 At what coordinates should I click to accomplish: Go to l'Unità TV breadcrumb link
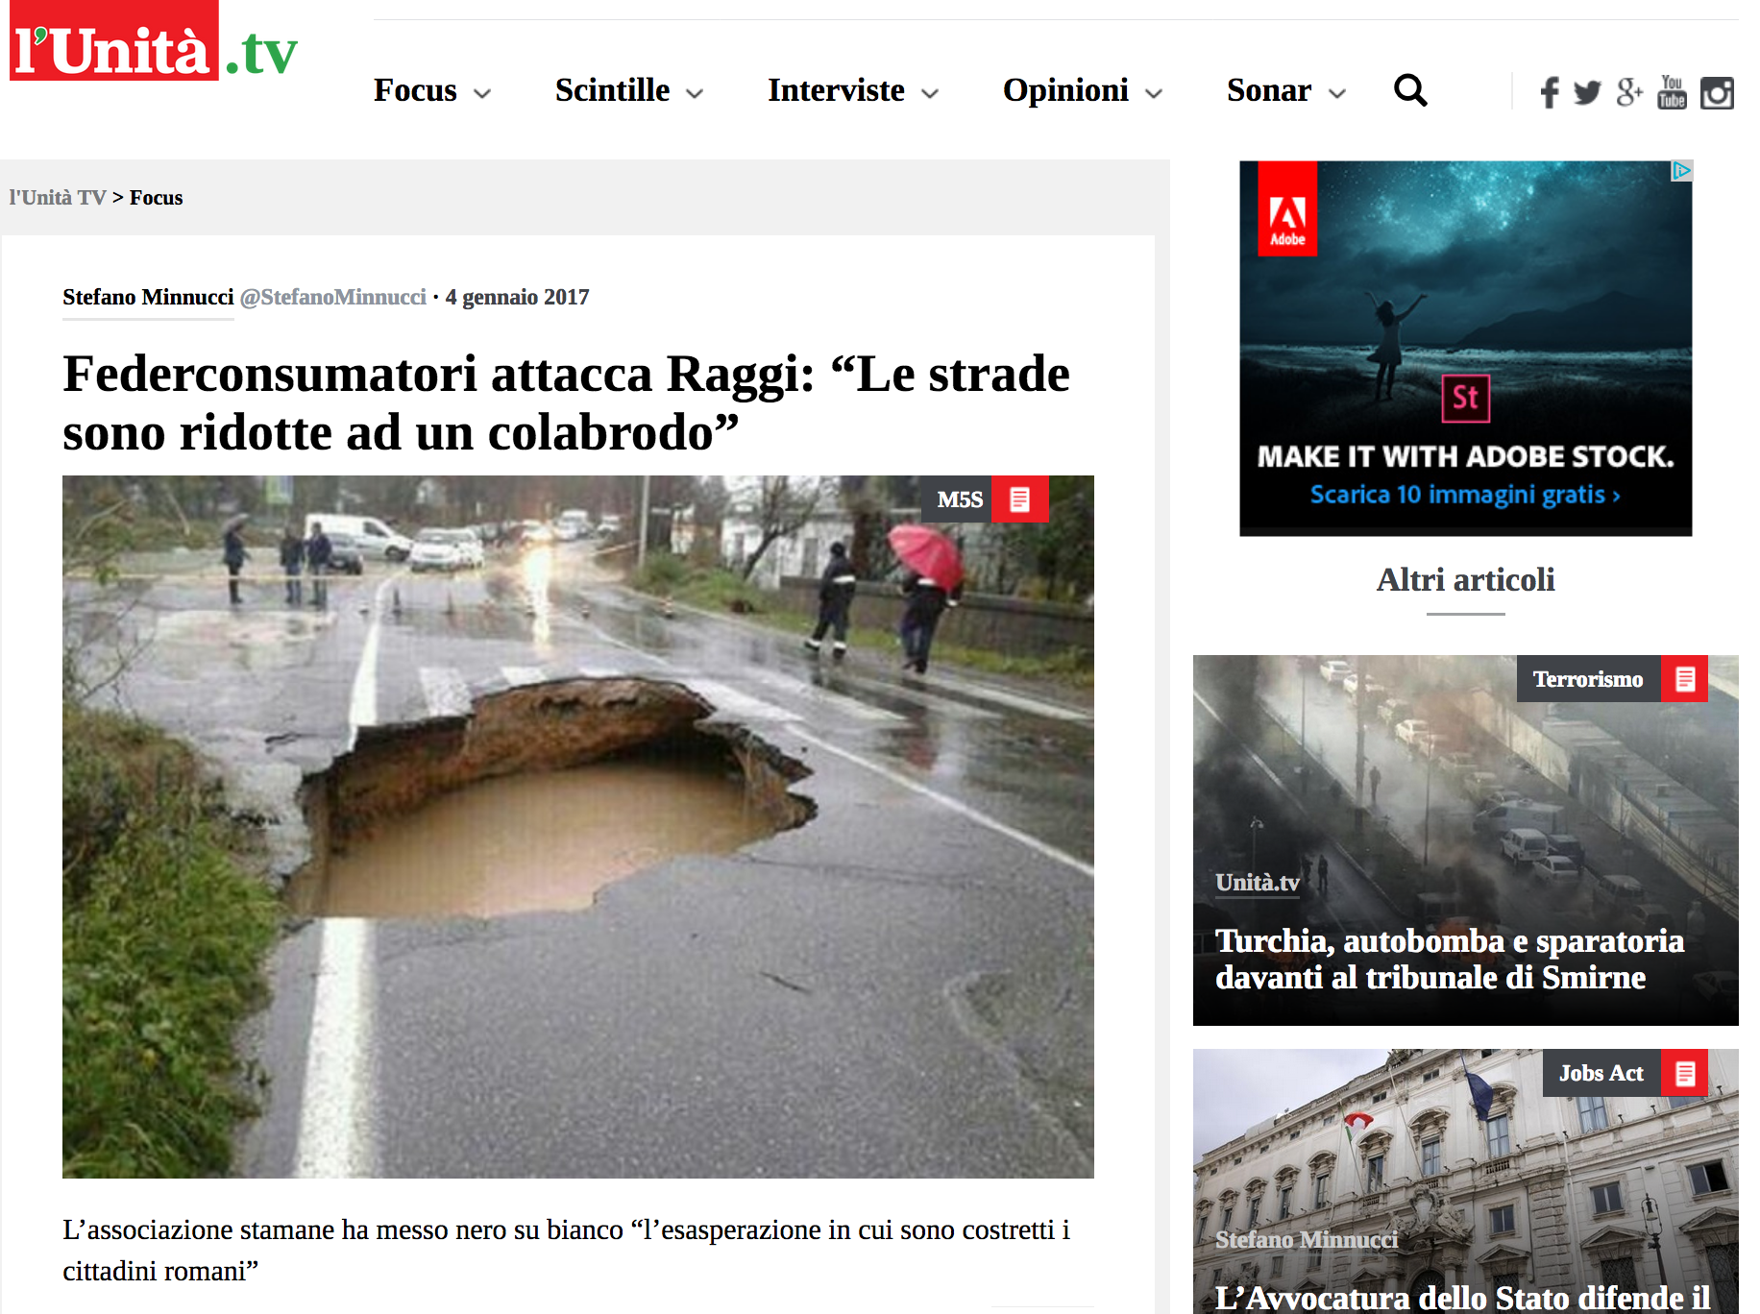click(x=58, y=198)
